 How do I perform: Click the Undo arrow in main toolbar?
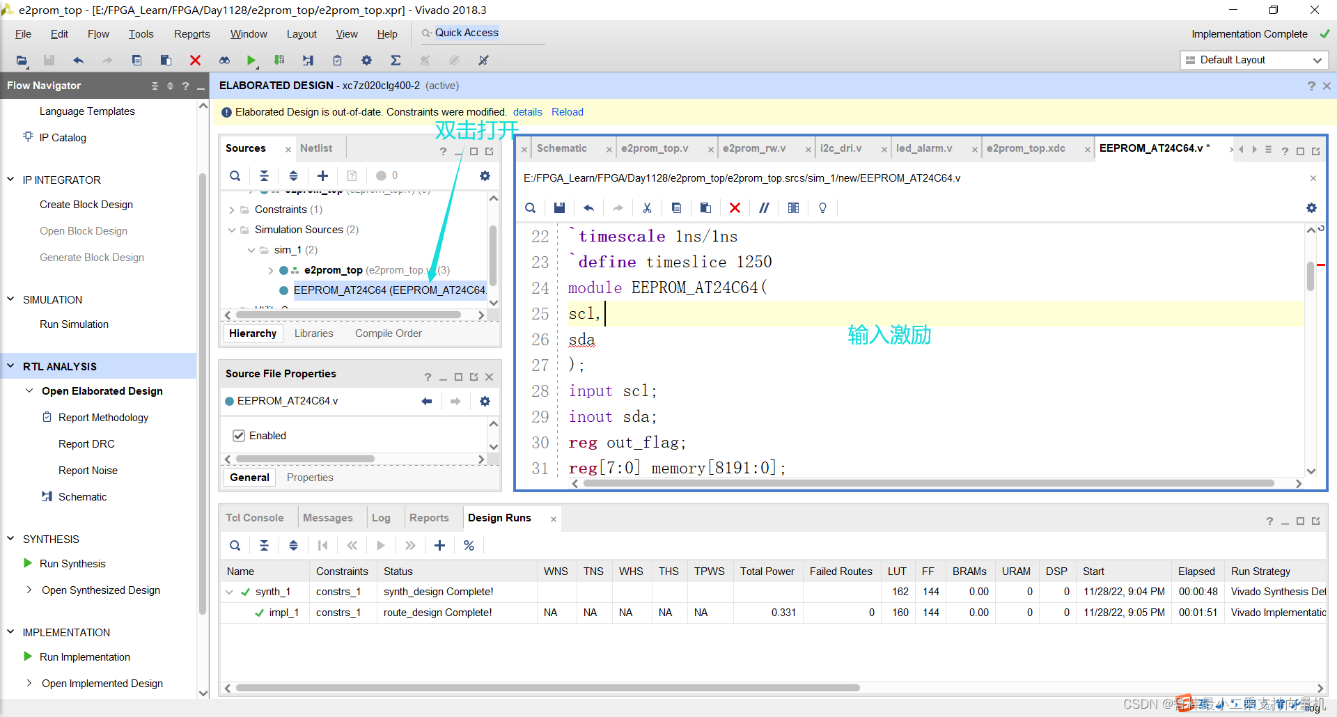point(78,61)
